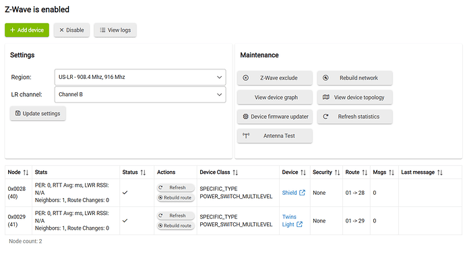Click the list icon in View logs
Image resolution: width=465 pixels, height=254 pixels.
102,30
